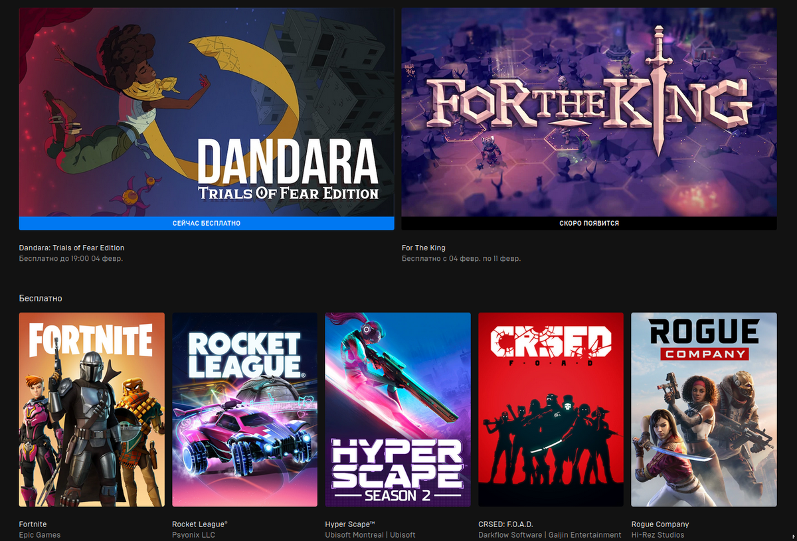Viewport: 797px width, 541px height.
Task: Open the Dandara Trials of Fear Edition banner
Action: [x=207, y=112]
